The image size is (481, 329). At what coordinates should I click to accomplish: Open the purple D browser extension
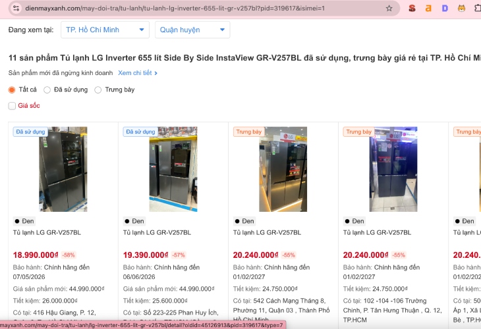[x=445, y=9]
